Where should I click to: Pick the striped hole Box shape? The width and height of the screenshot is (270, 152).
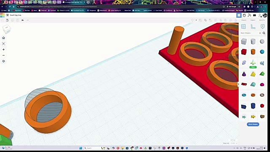[244, 41]
